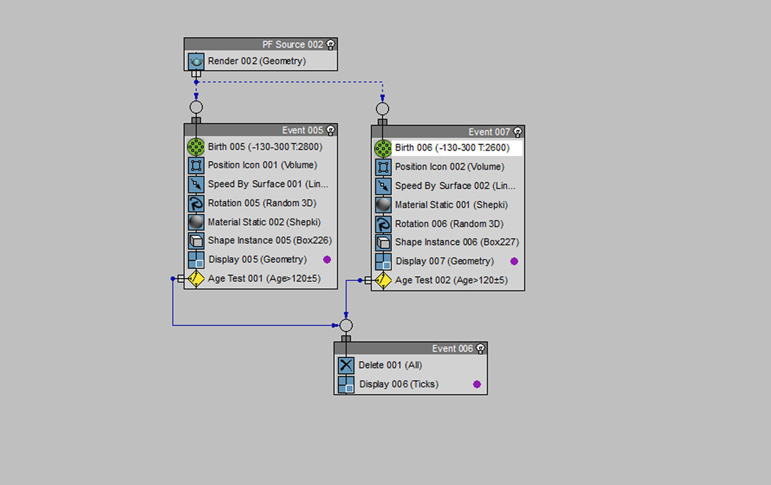Toggle Event 005 lightbulb activation
This screenshot has width=771, height=485.
point(330,130)
